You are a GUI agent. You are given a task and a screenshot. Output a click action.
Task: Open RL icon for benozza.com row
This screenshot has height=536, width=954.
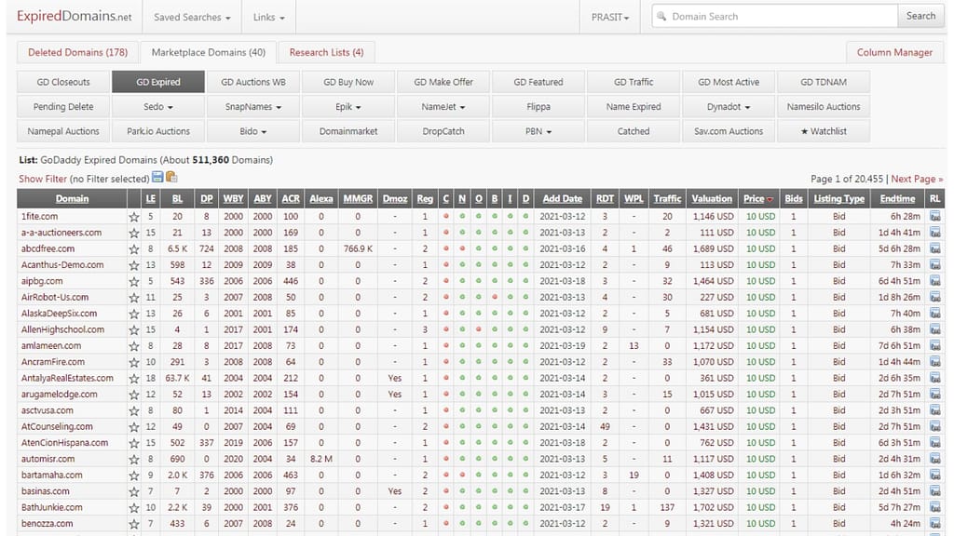click(934, 523)
